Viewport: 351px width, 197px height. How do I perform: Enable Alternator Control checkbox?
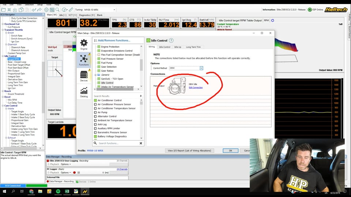(95, 116)
